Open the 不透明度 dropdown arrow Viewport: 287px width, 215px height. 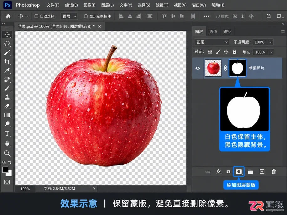[271, 42]
